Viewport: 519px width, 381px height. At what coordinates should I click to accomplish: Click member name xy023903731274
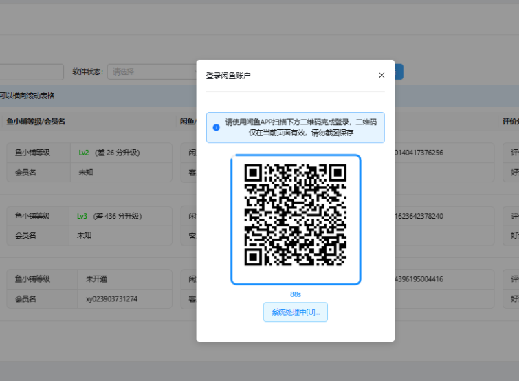click(111, 299)
